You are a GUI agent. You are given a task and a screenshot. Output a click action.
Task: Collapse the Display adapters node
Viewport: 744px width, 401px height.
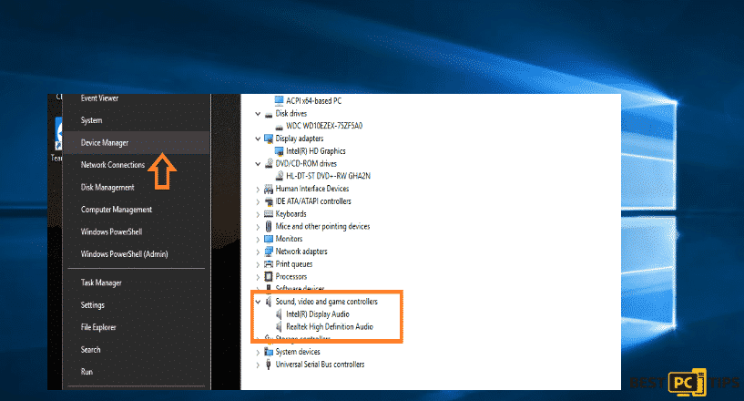(258, 139)
